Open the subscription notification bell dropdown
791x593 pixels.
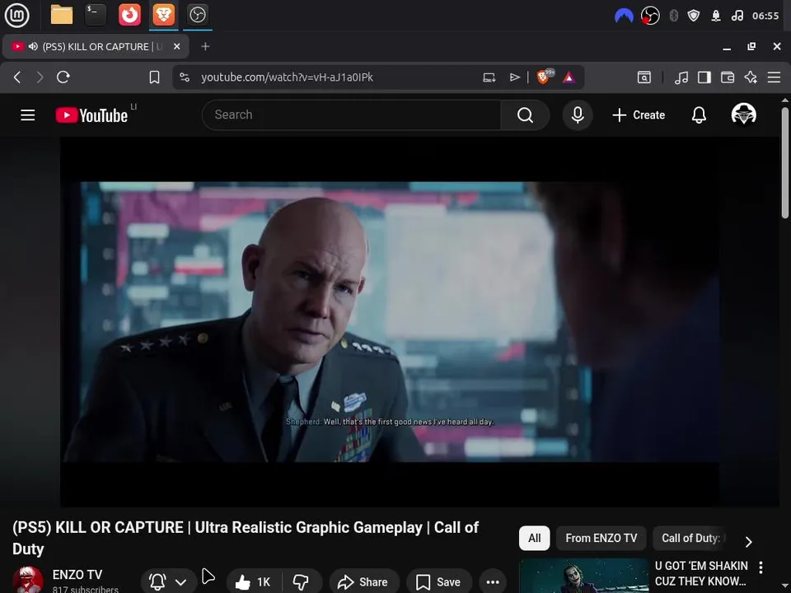coord(168,581)
